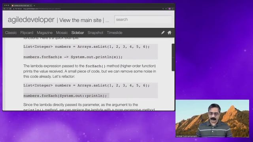Image resolution: width=253 pixels, height=142 pixels.
Task: Click the Venkat Subramaniam name label
Action: [186, 136]
